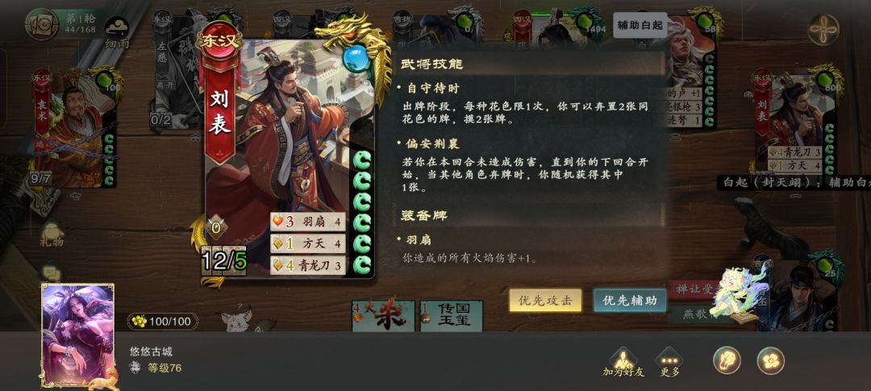Click the 100/100 bean currency bar
The width and height of the screenshot is (871, 391).
[163, 321]
